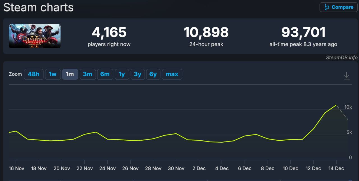Show max time range on chart
The height and width of the screenshot is (181, 359).
[172, 74]
